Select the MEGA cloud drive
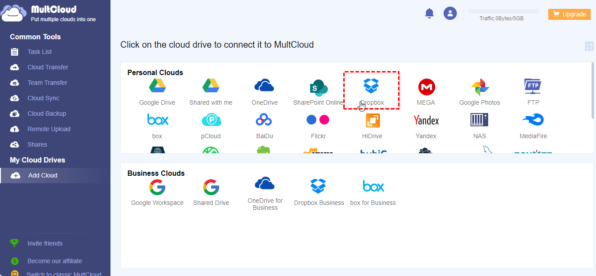Screen dimensions: 596x276 click(x=426, y=87)
